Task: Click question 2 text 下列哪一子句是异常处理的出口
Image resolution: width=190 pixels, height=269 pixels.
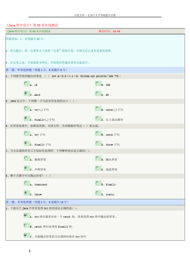Action: coord(41,101)
